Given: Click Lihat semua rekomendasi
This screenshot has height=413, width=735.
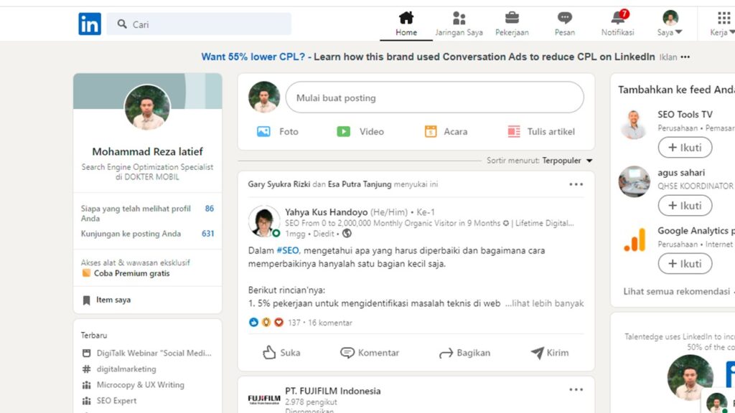Looking at the screenshot, I should pyautogui.click(x=676, y=292).
